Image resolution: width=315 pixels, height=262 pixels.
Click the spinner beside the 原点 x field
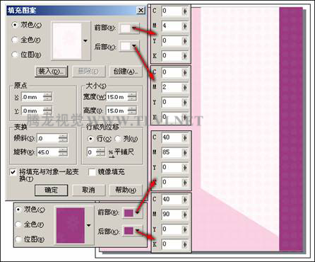click(47, 97)
